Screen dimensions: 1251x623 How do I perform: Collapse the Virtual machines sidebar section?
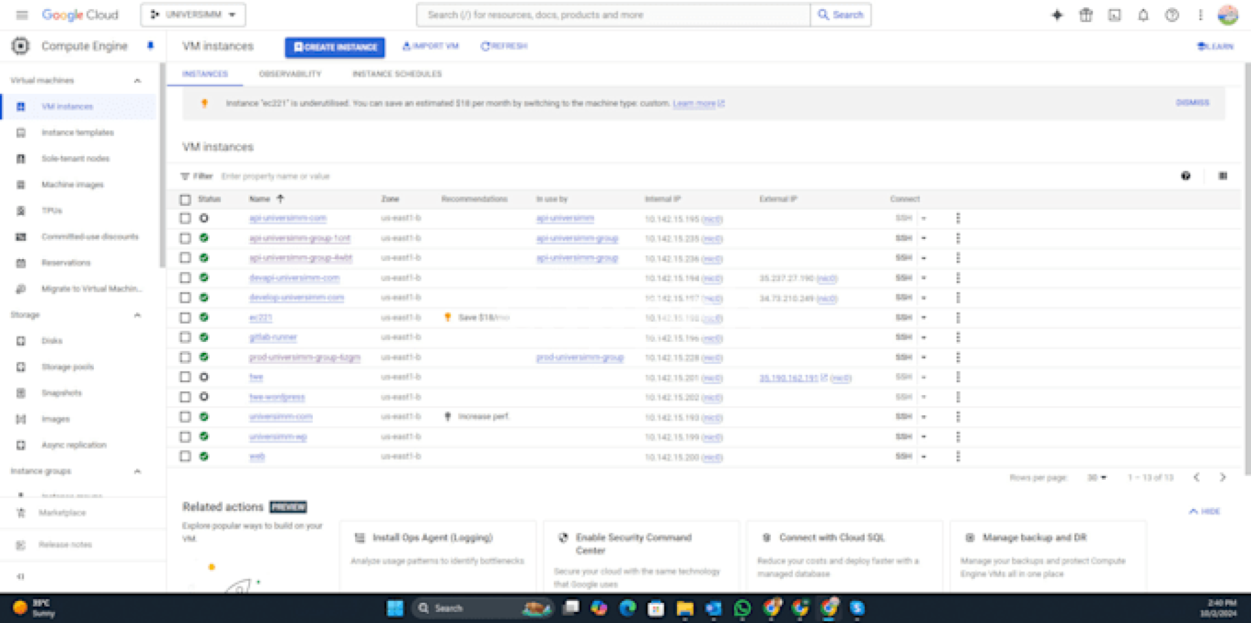[137, 81]
